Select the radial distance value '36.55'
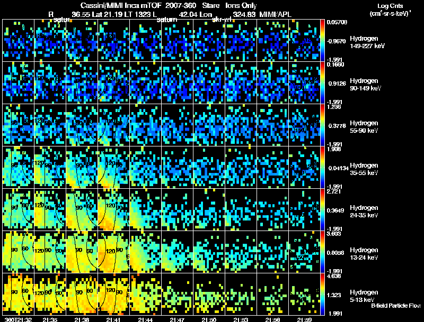 (x=81, y=14)
